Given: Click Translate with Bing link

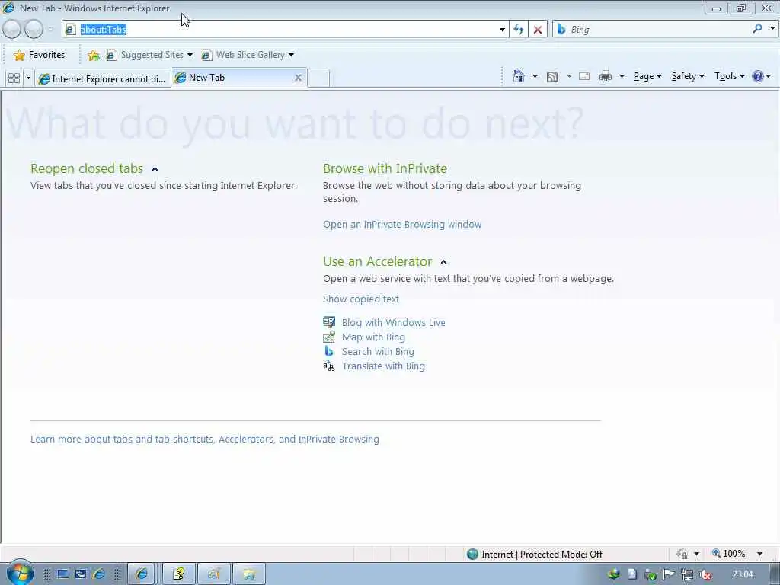Looking at the screenshot, I should pyautogui.click(x=383, y=366).
